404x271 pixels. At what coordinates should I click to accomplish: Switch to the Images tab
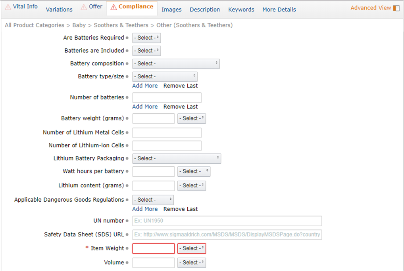pyautogui.click(x=171, y=10)
